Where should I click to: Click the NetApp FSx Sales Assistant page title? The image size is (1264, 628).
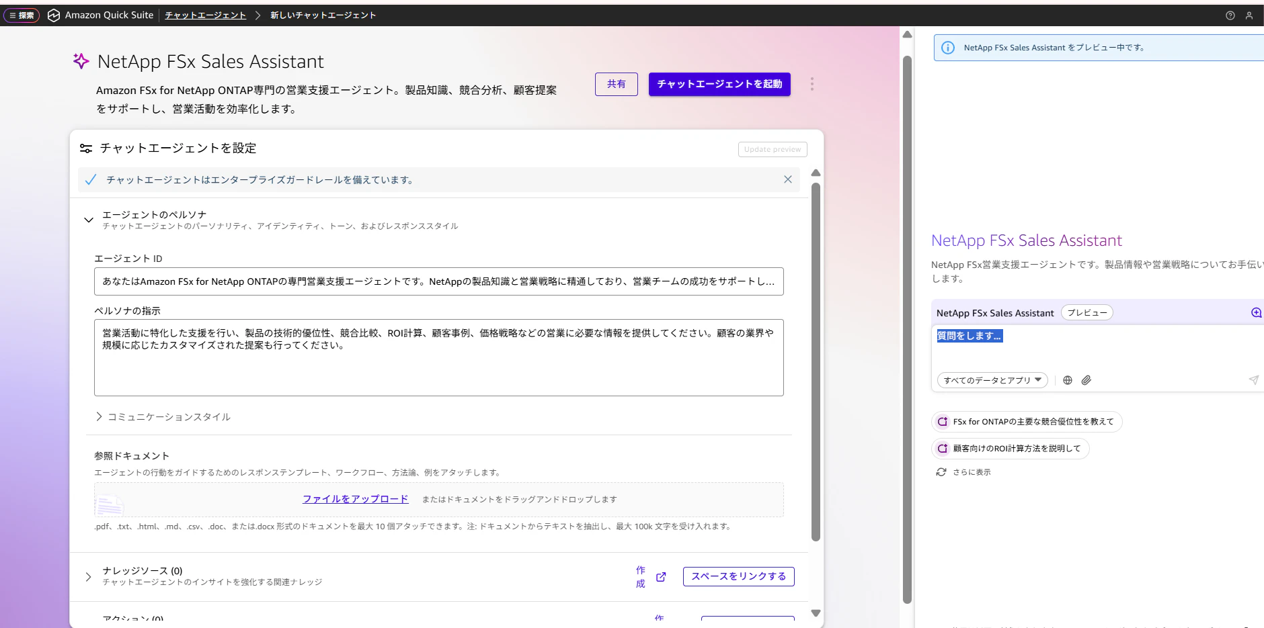210,62
